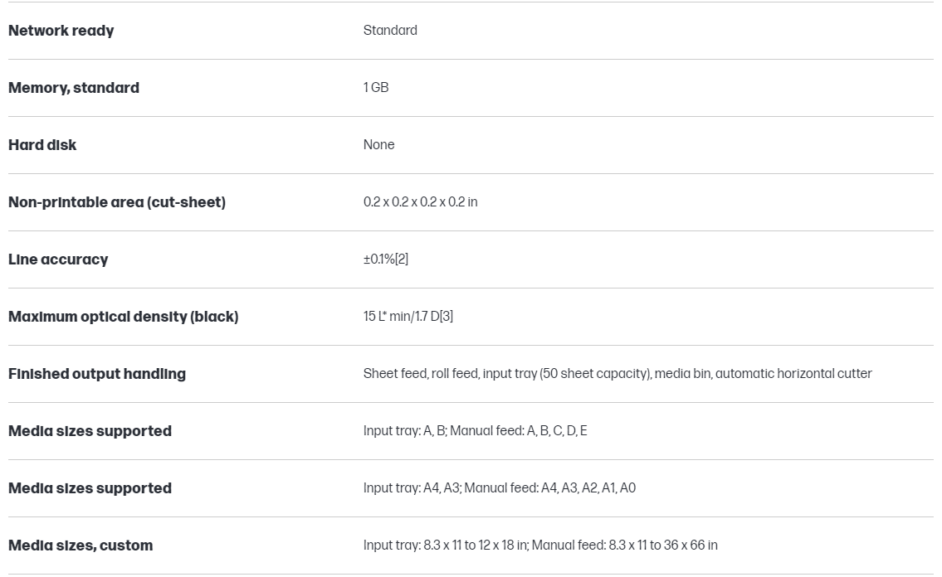
Task: Select the 0.2 x 0.2 in margin value
Action: (420, 202)
